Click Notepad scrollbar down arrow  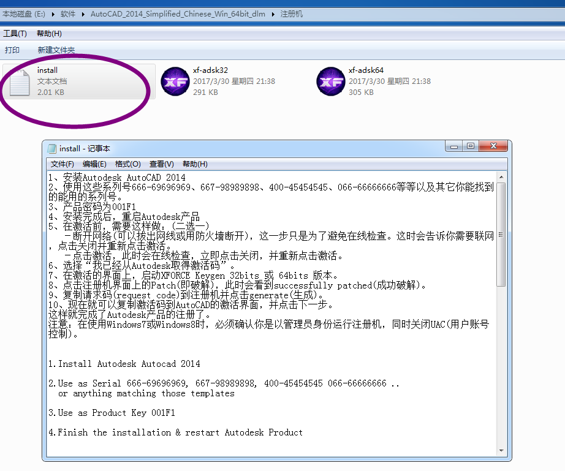point(501,450)
